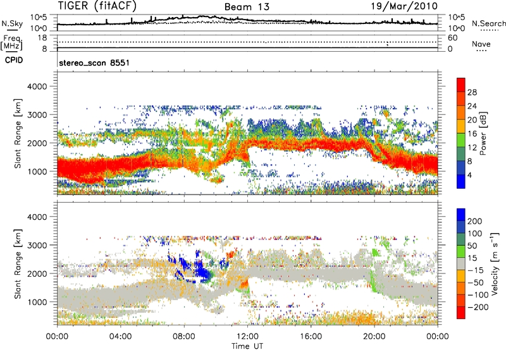Click the date '19/Mar/2010'
506x350 pixels.
click(404, 6)
